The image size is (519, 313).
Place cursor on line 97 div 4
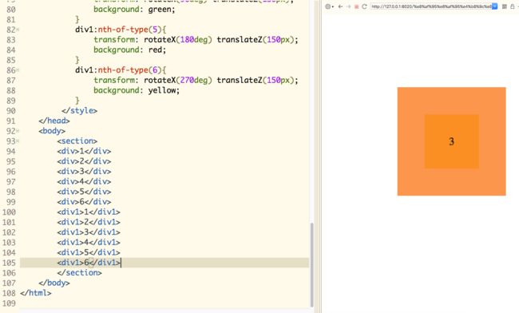click(84, 181)
